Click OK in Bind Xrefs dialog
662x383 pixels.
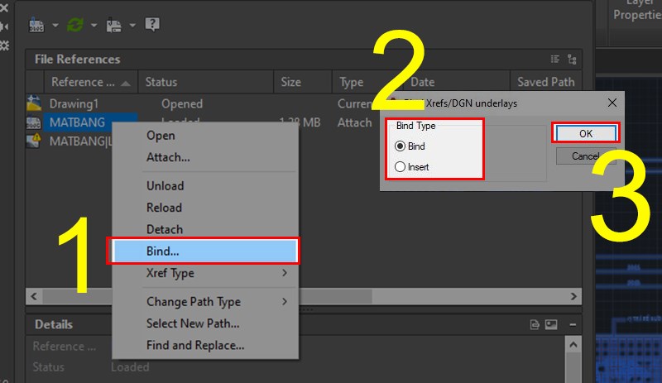pos(586,133)
